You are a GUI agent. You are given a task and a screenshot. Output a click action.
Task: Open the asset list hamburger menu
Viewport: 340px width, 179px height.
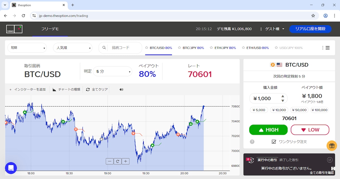pos(327,48)
